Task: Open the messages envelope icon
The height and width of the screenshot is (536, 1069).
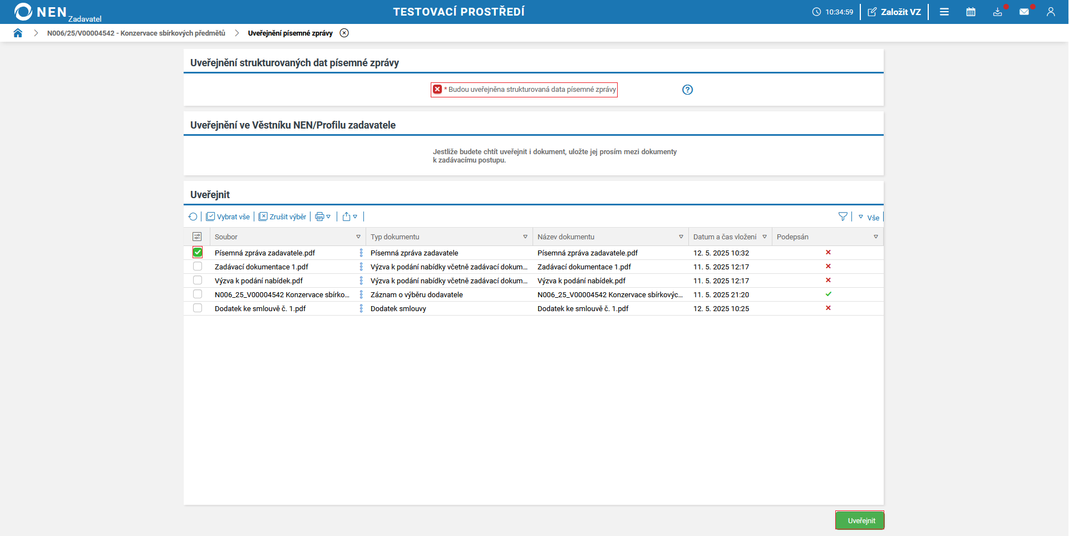Action: point(1024,12)
